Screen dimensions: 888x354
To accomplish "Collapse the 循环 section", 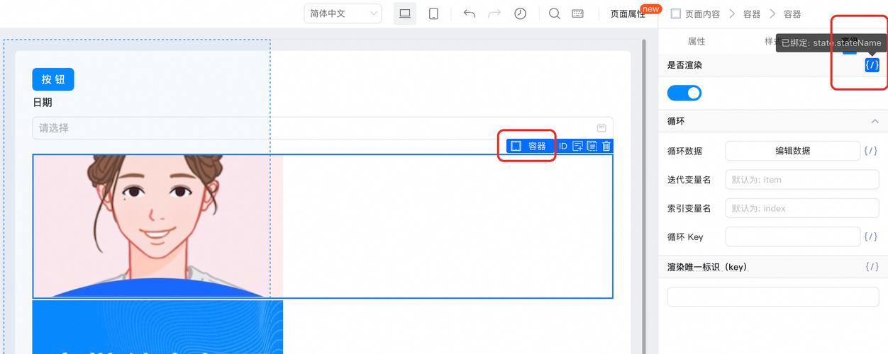I will tap(875, 122).
